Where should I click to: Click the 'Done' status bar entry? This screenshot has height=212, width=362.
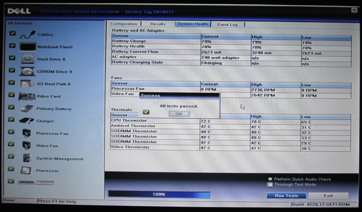pos(9,200)
